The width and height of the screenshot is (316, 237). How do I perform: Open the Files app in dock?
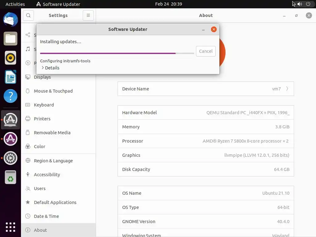click(x=10, y=39)
